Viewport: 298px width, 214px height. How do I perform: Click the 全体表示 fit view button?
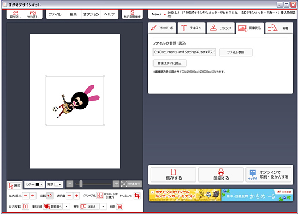[131, 184]
